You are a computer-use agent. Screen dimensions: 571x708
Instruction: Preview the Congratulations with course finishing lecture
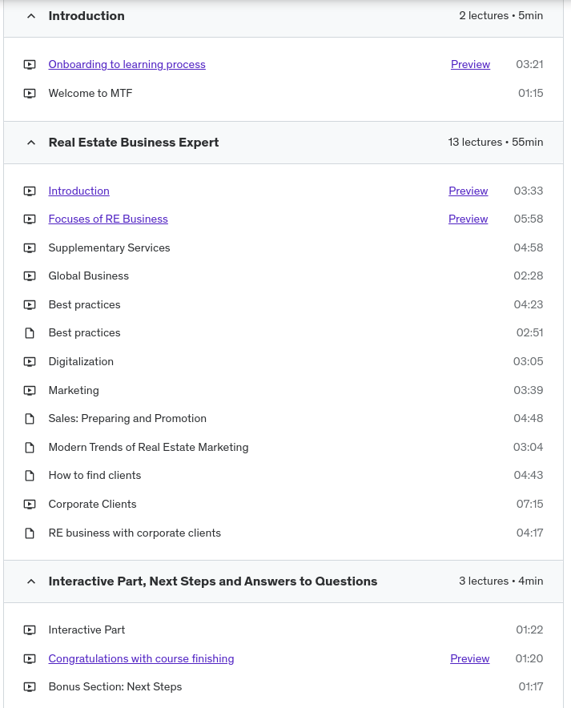pos(469,658)
